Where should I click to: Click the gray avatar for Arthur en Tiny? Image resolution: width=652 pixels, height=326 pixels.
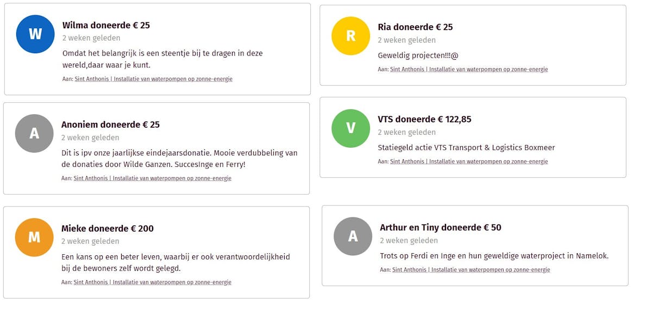point(353,236)
